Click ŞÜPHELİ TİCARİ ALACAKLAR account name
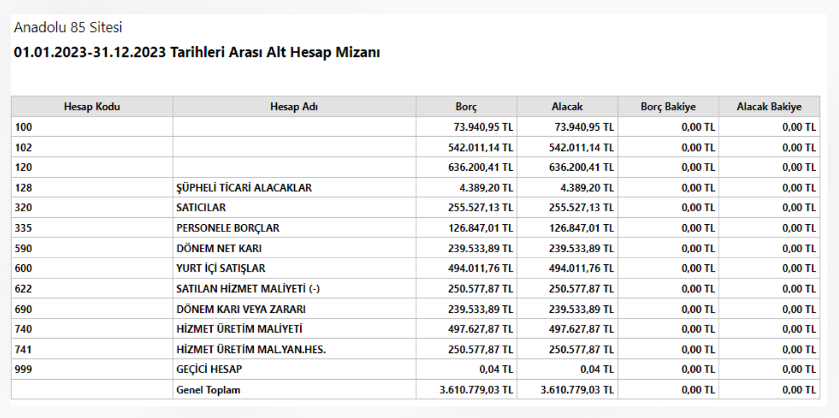Image resolution: width=839 pixels, height=418 pixels. pos(244,188)
